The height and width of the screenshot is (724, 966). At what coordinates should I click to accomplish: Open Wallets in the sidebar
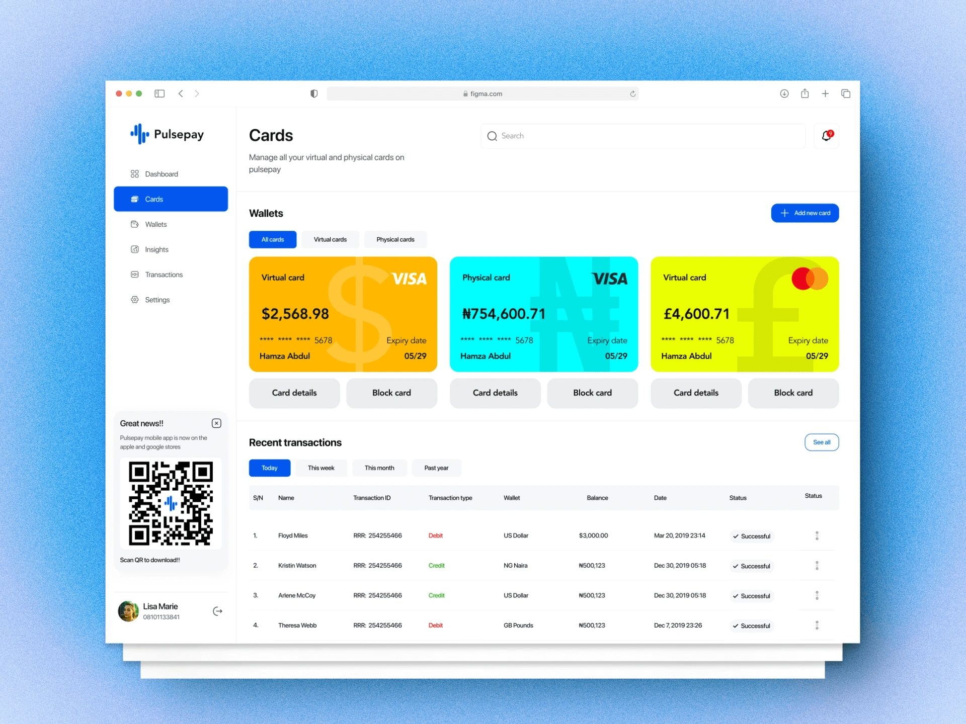pos(171,224)
